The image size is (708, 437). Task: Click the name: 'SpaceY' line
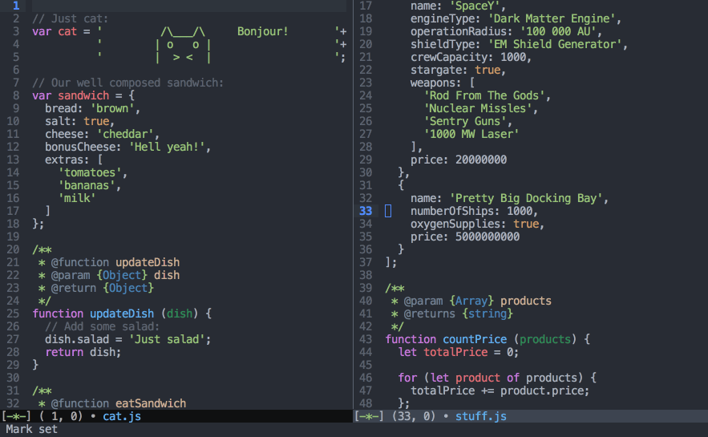pos(459,6)
